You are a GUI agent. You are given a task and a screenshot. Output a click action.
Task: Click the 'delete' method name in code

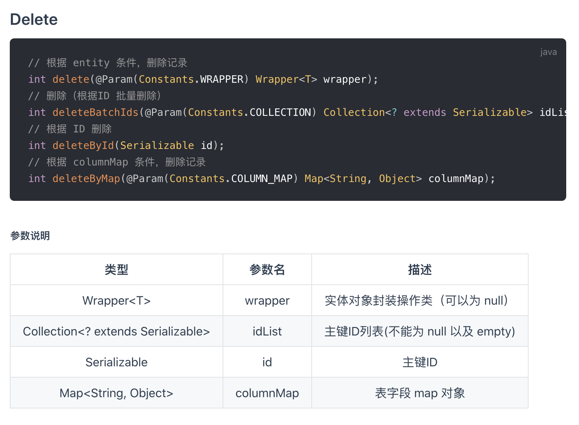(71, 79)
